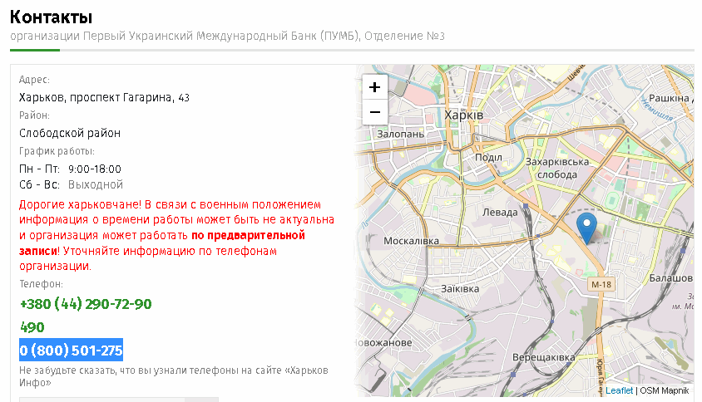Click the Заїківка label on map
The height and width of the screenshot is (402, 702).
point(460,289)
